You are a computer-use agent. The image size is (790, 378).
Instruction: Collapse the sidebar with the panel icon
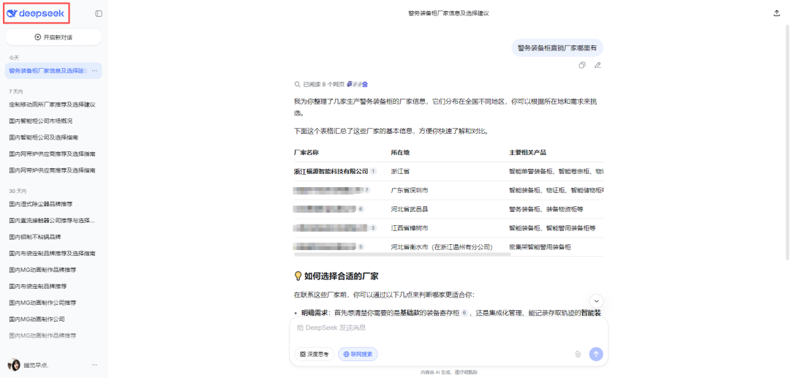pos(99,13)
